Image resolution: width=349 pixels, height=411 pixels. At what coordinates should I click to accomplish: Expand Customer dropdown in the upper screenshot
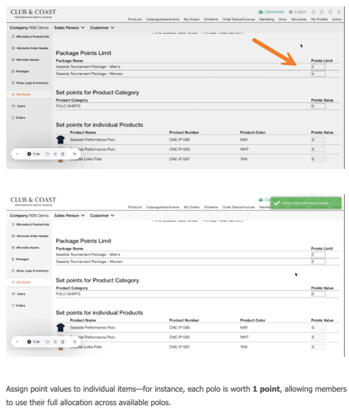pos(102,28)
